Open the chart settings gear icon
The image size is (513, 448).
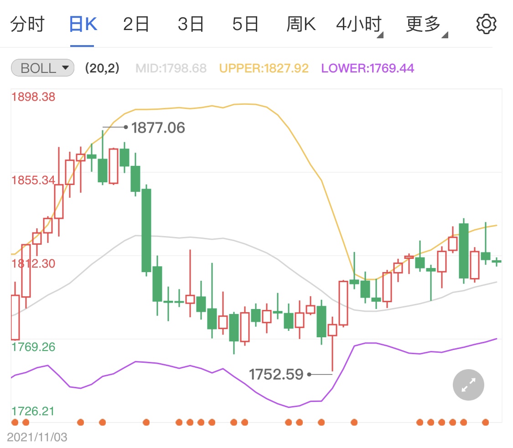(486, 24)
